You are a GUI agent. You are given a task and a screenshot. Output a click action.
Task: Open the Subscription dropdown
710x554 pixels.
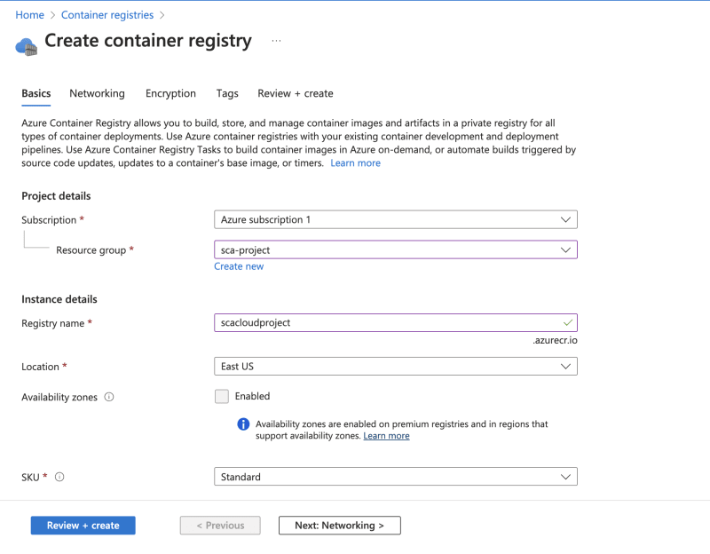coord(395,219)
